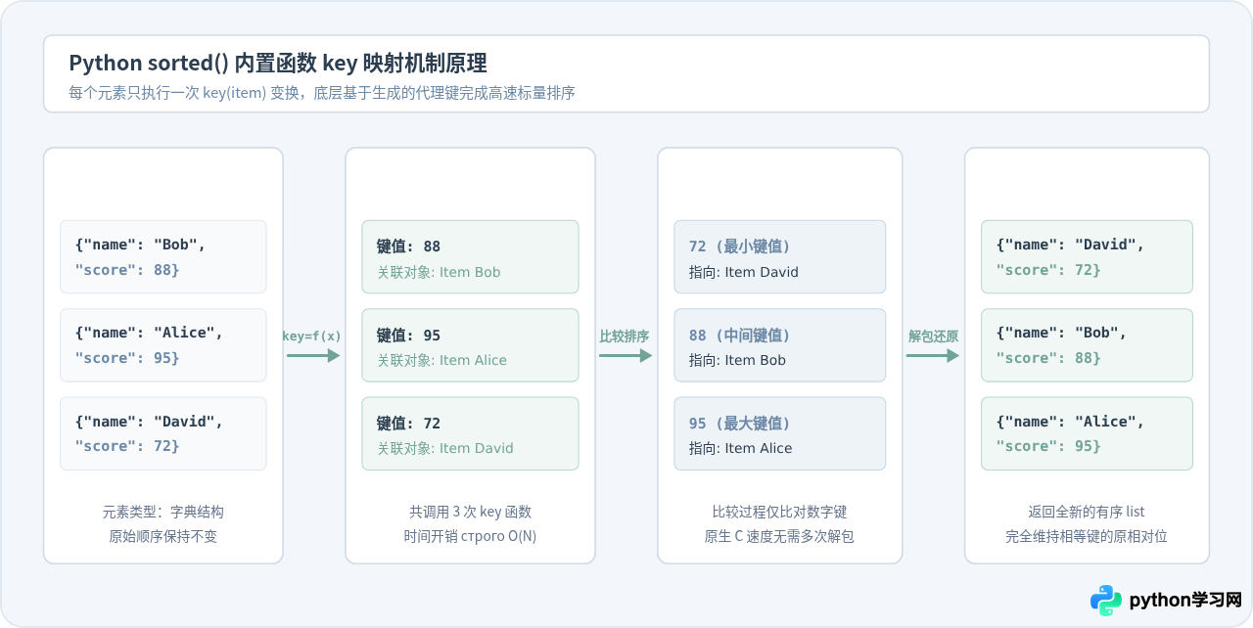This screenshot has width=1253, height=628.
Task: Click the text "指向: Item Alice"
Action: pos(741,448)
